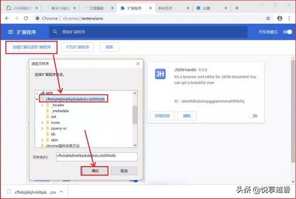Turn off developer mode switch
Screen dimensions: 296x199
pos(288,32)
